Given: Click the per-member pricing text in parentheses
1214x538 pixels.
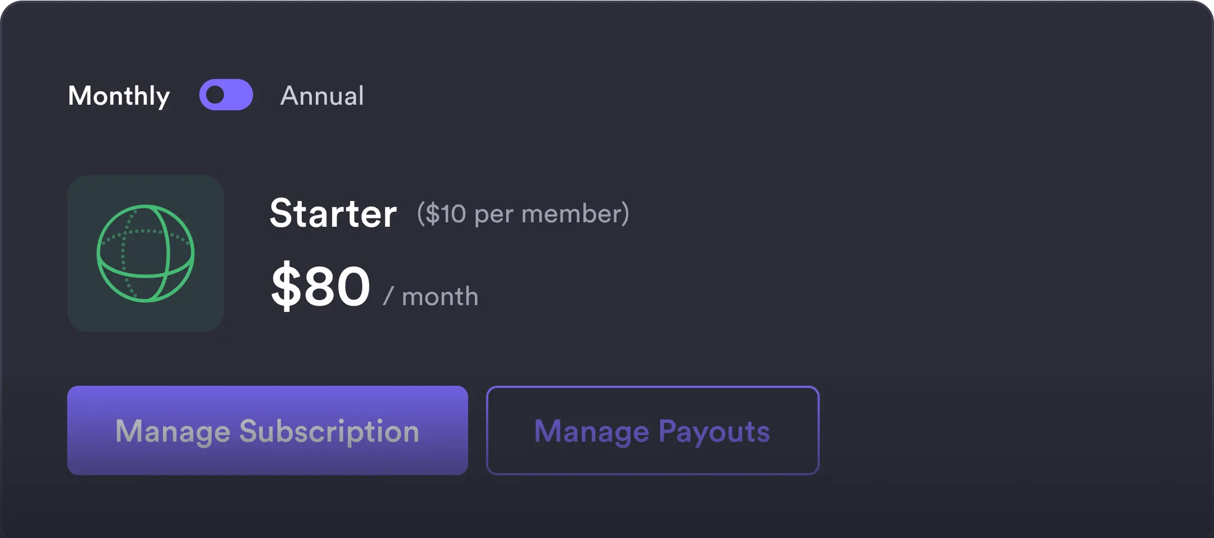Looking at the screenshot, I should (523, 214).
